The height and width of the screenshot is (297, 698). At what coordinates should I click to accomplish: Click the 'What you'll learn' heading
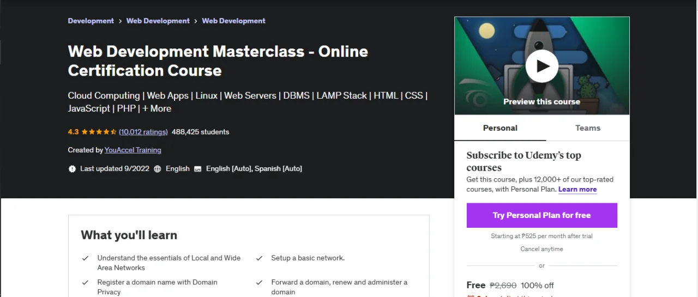coord(129,235)
